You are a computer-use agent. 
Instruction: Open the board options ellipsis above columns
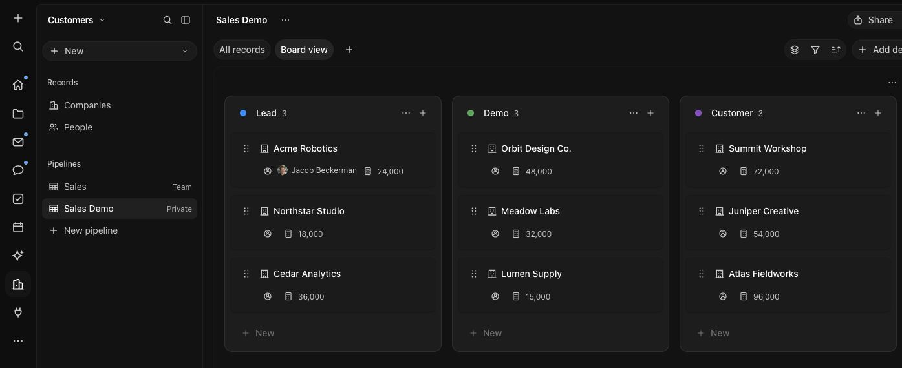point(892,83)
